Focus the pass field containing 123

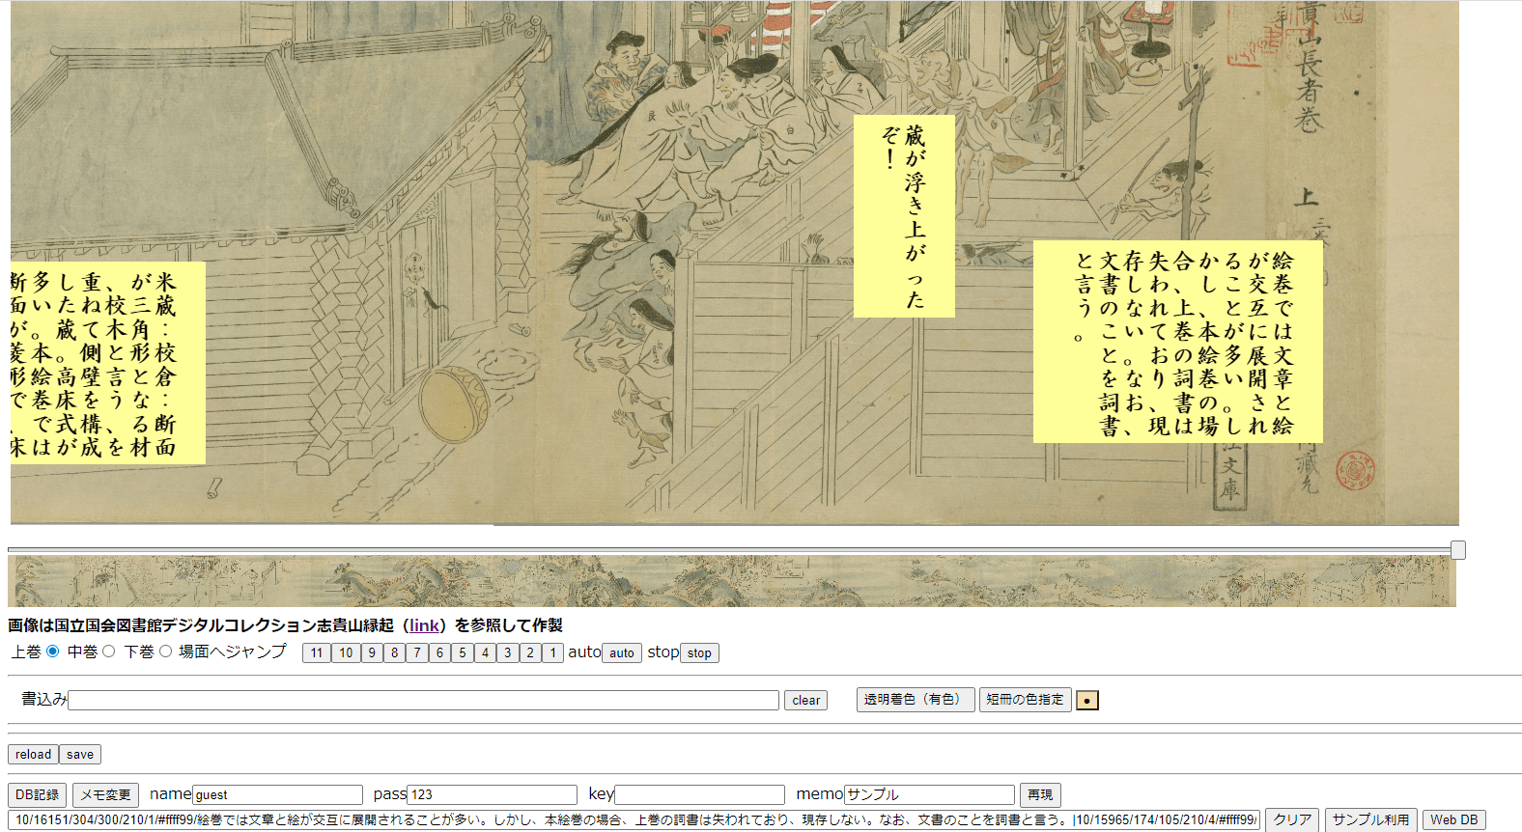(x=492, y=795)
